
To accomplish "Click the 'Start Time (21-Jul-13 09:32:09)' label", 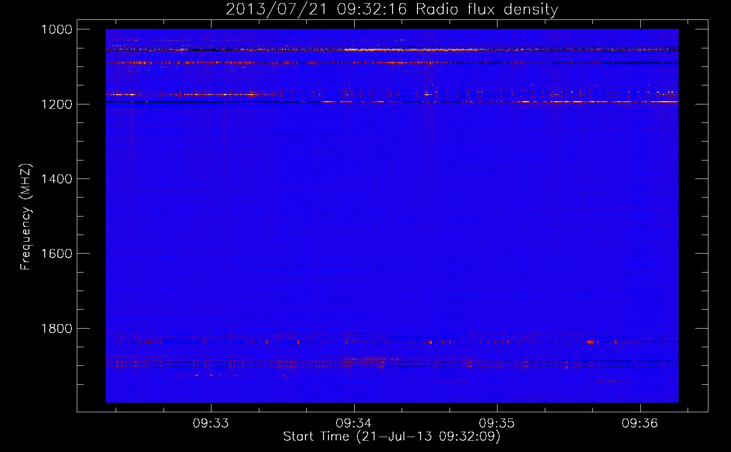I will point(392,437).
